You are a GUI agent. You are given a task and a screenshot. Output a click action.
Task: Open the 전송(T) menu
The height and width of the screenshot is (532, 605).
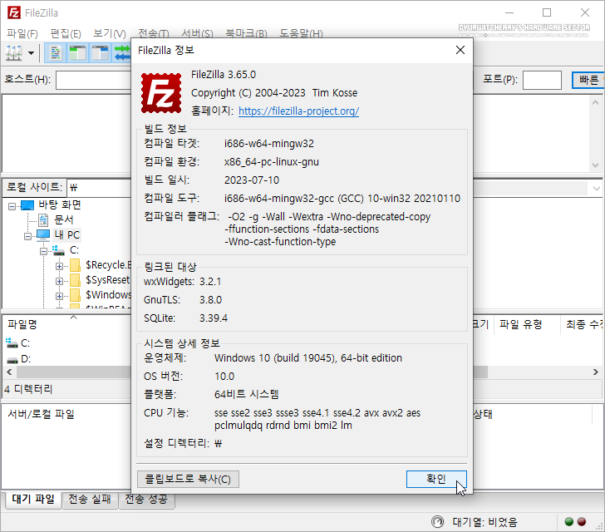point(154,33)
